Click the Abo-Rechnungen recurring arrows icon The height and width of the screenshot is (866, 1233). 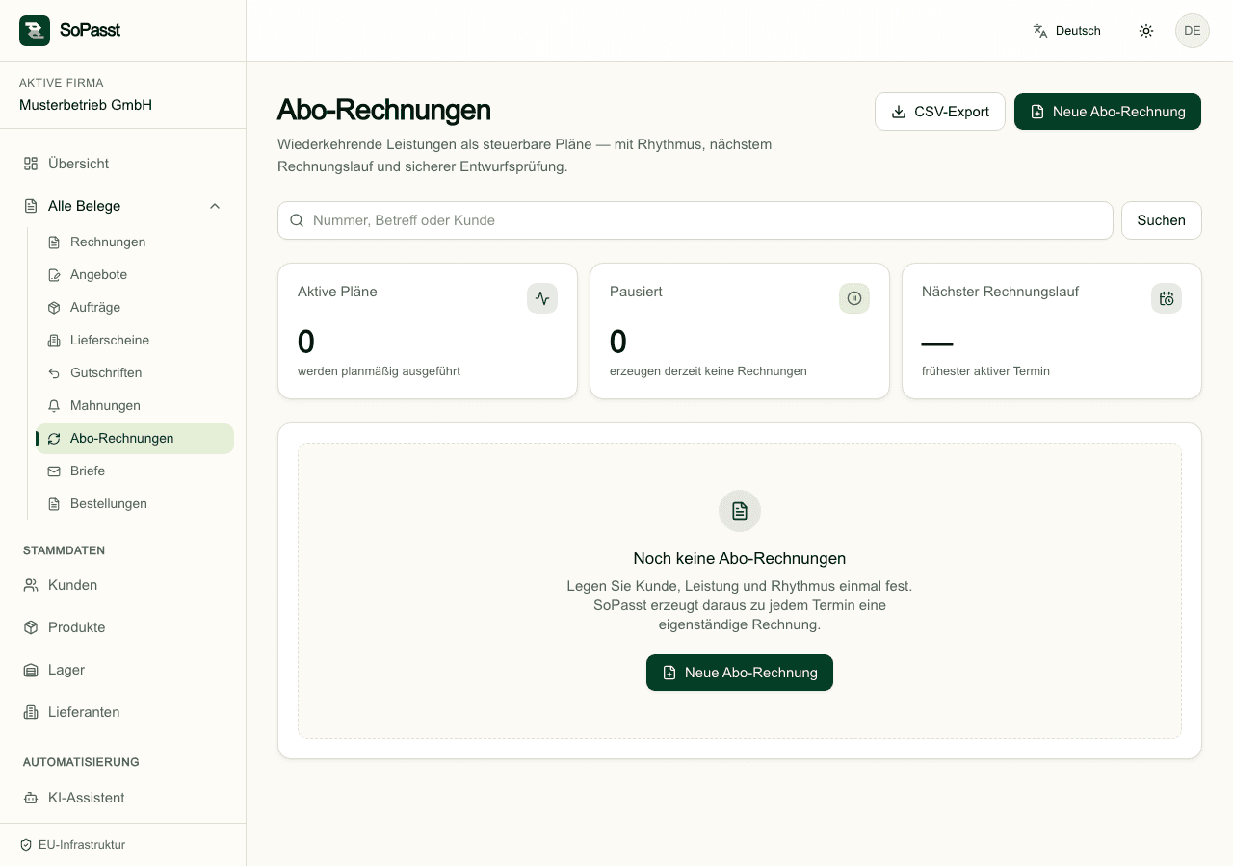pos(54,438)
